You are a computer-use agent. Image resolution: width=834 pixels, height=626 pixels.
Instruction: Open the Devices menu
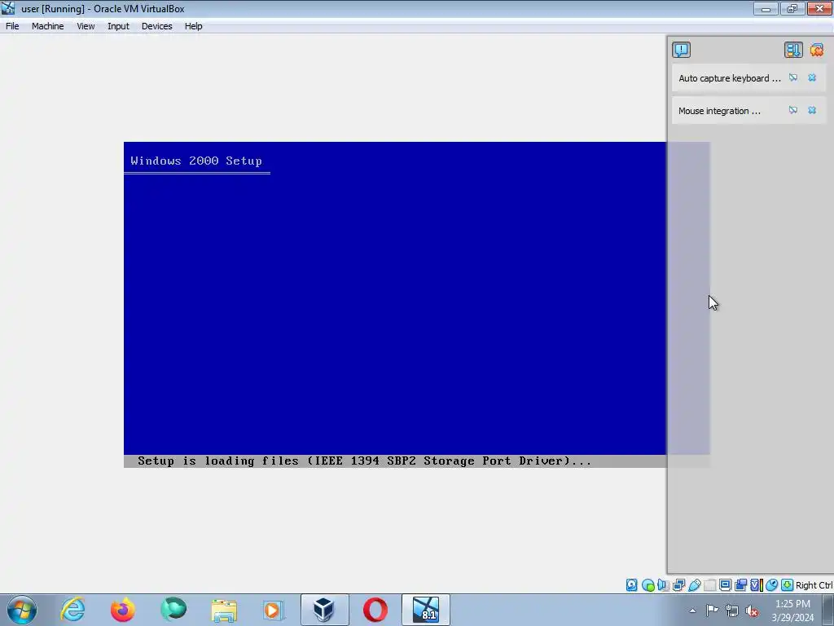(156, 26)
